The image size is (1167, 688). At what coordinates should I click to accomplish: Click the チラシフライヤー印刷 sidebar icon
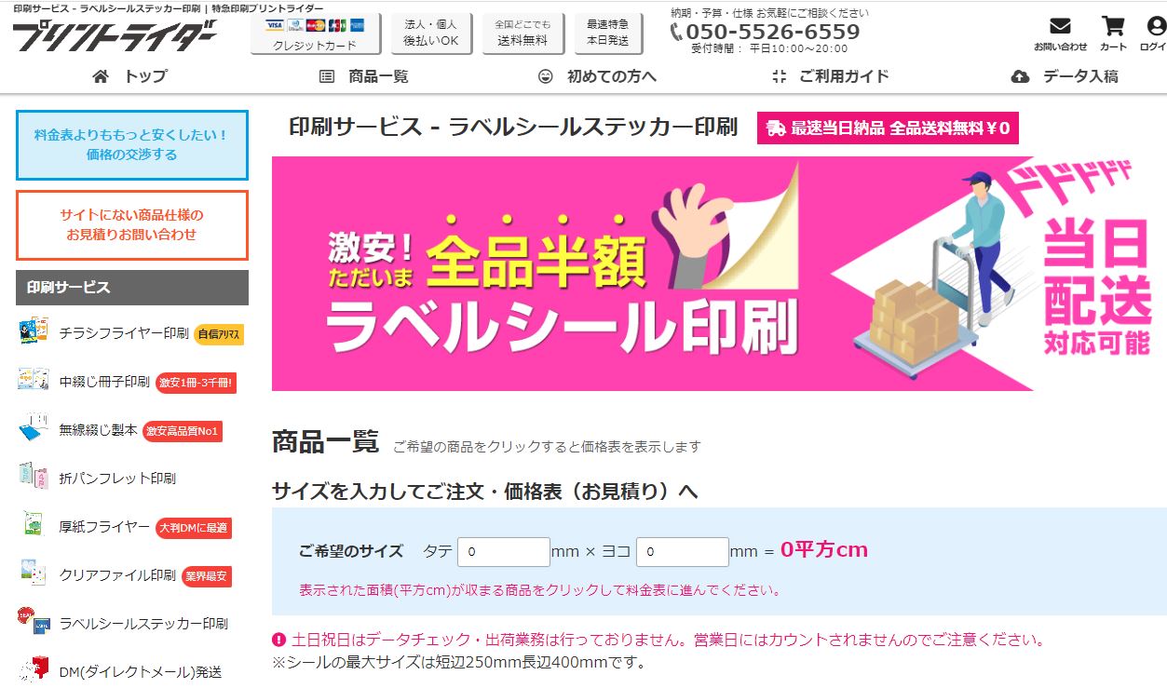click(34, 332)
